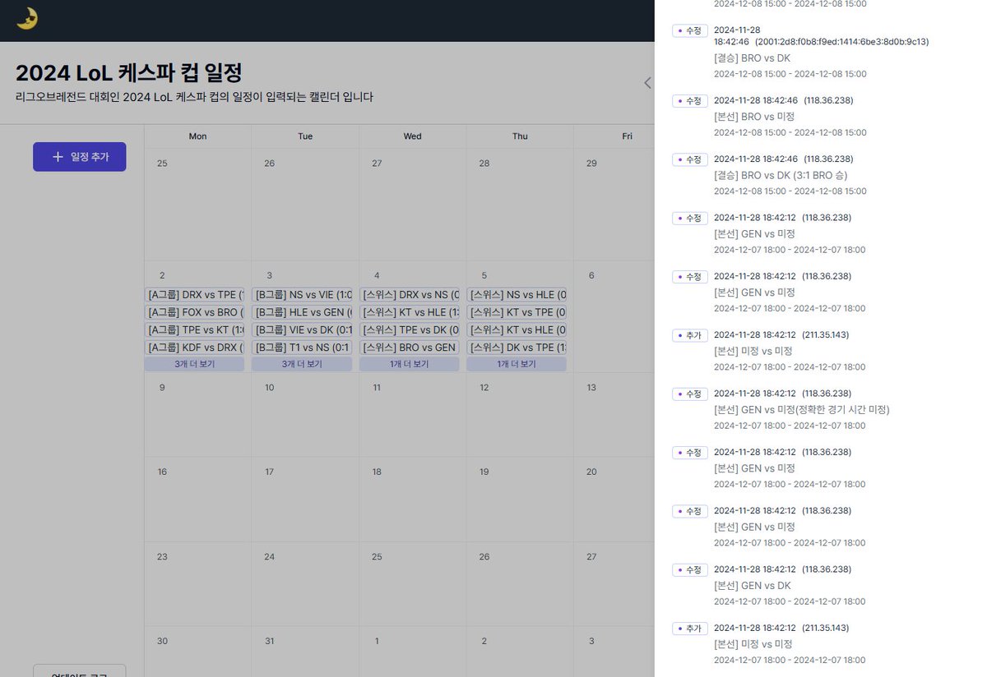Viewport: 987px width, 677px height.
Task: Click the 수정 badge on the topmost log entry
Action: (689, 30)
